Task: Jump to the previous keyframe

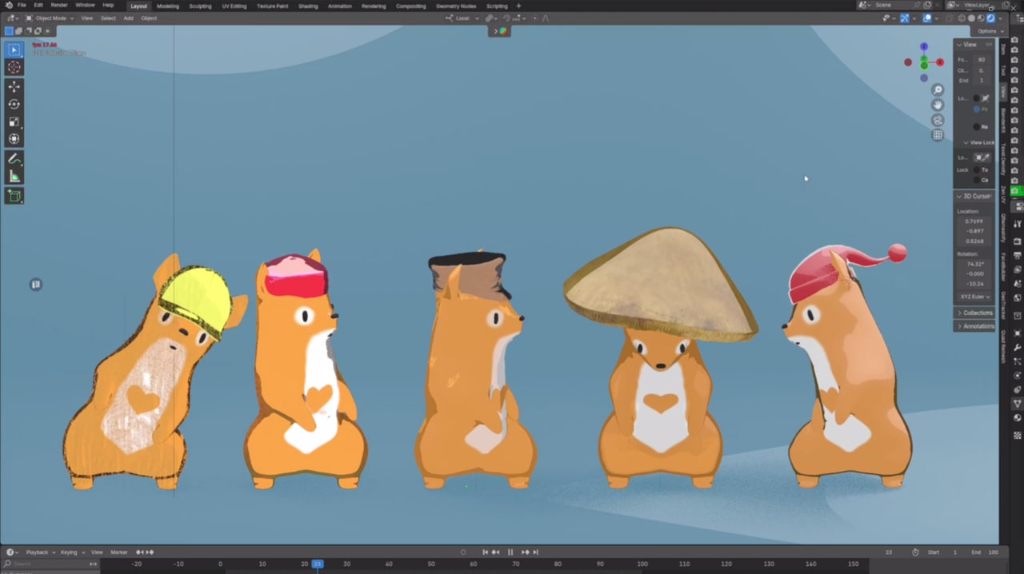Action: click(x=496, y=552)
